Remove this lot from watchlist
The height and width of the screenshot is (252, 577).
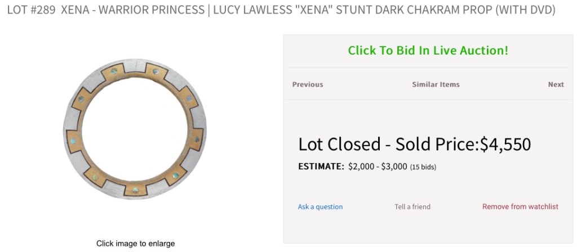(x=520, y=207)
